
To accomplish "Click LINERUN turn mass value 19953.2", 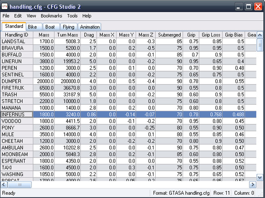I will (67, 61).
